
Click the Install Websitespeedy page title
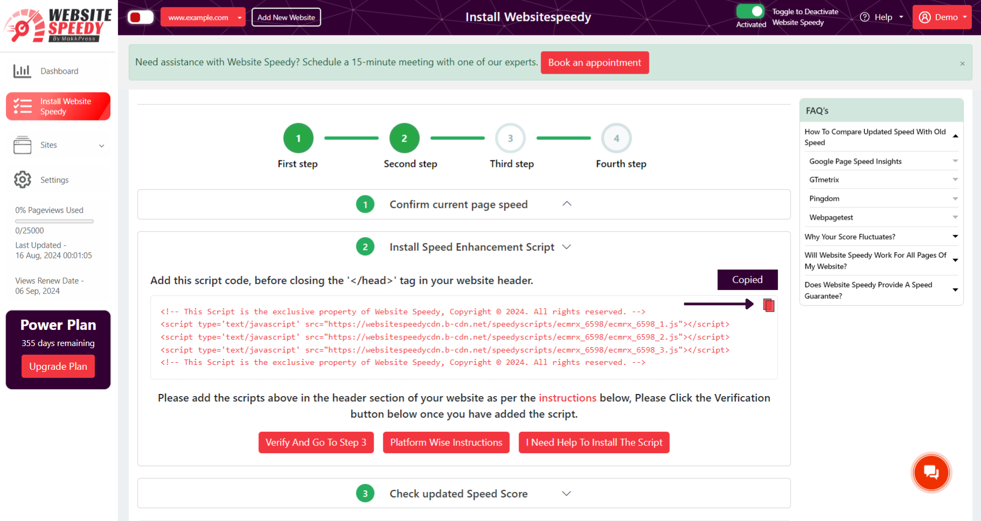[528, 17]
